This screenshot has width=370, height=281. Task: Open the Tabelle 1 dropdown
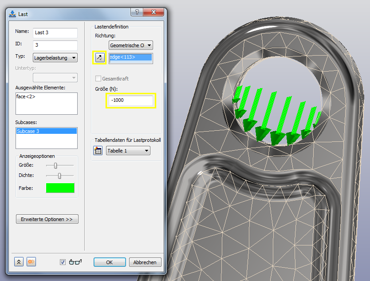[x=128, y=151]
